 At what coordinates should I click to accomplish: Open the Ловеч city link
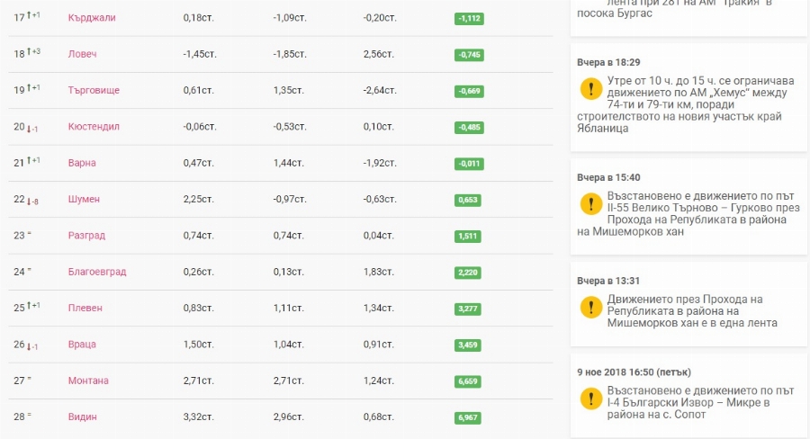coord(82,54)
